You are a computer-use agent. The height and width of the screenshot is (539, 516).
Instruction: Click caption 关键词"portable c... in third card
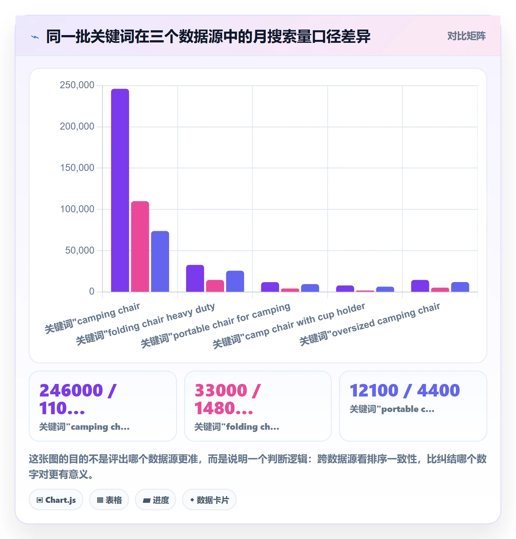pos(392,409)
